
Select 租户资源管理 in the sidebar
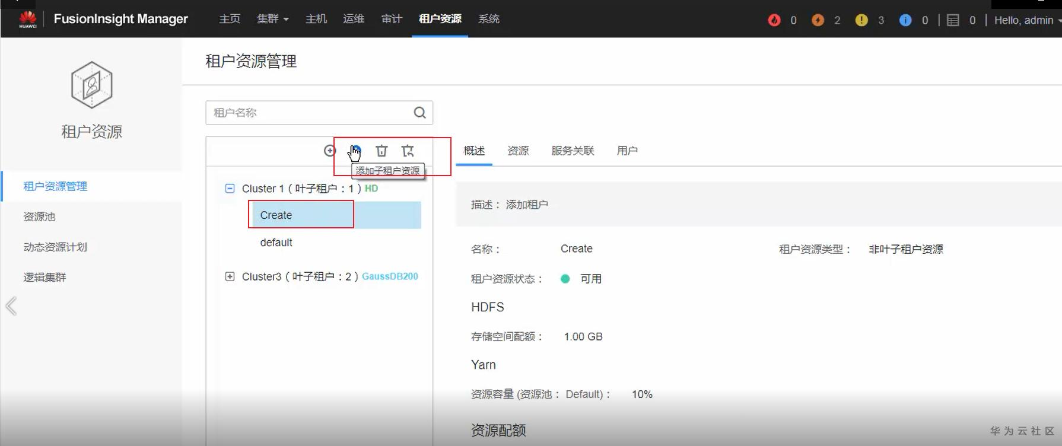pos(55,186)
